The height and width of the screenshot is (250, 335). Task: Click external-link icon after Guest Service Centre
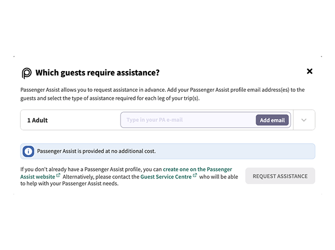coord(195,176)
